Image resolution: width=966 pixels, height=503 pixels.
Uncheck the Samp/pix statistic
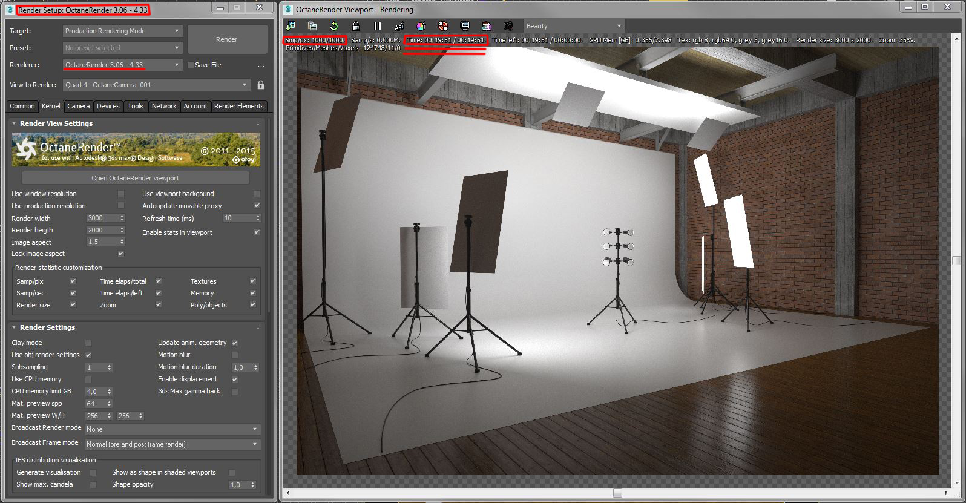tap(73, 281)
